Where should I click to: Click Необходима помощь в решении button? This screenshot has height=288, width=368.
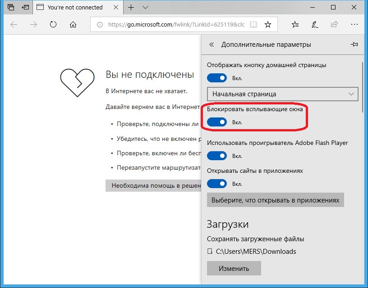[153, 186]
